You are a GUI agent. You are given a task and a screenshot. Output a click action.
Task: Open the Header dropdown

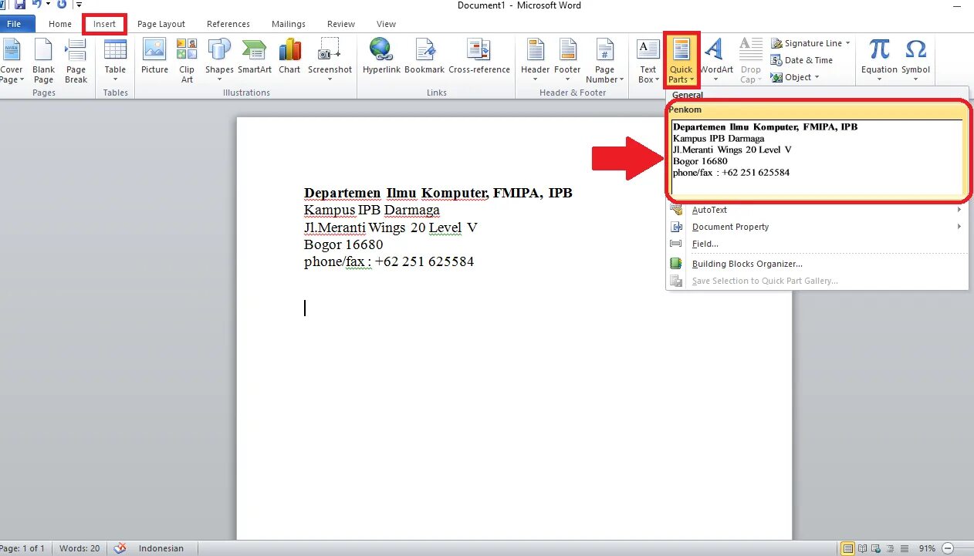(x=535, y=60)
